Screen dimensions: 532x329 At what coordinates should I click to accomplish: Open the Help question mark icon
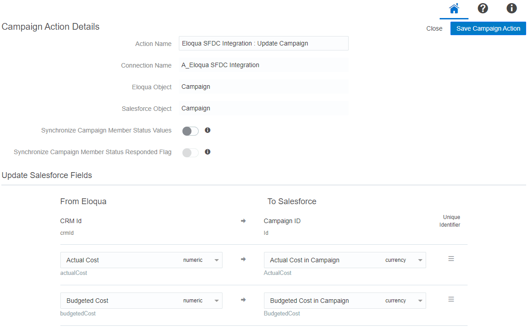483,9
